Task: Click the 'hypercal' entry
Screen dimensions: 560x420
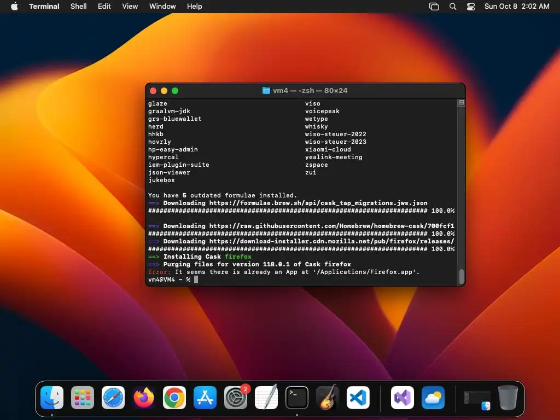Action: (x=163, y=157)
